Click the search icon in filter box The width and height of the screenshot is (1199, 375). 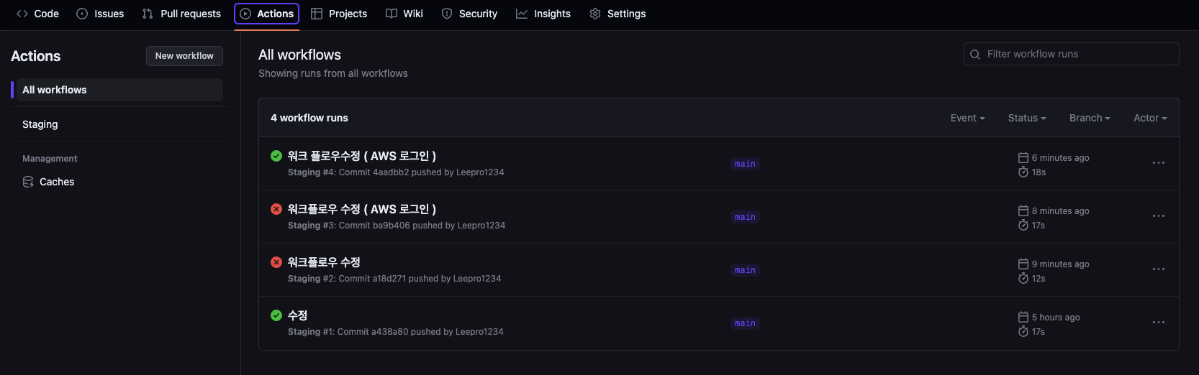(975, 55)
